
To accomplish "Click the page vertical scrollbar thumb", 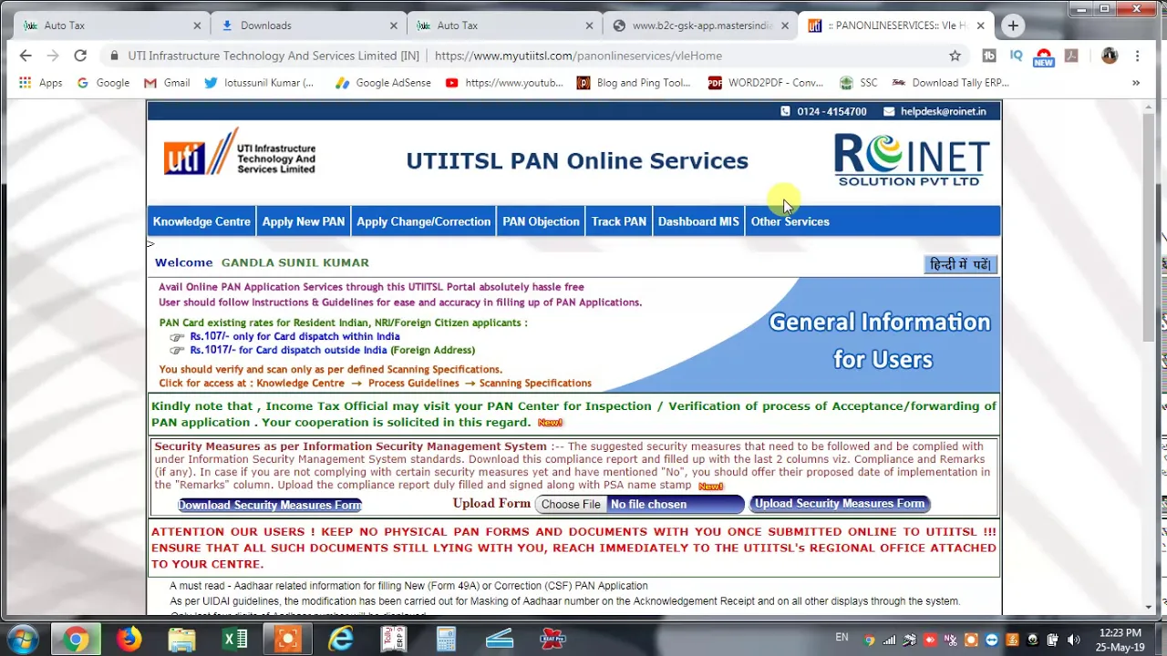I will (x=1150, y=228).
